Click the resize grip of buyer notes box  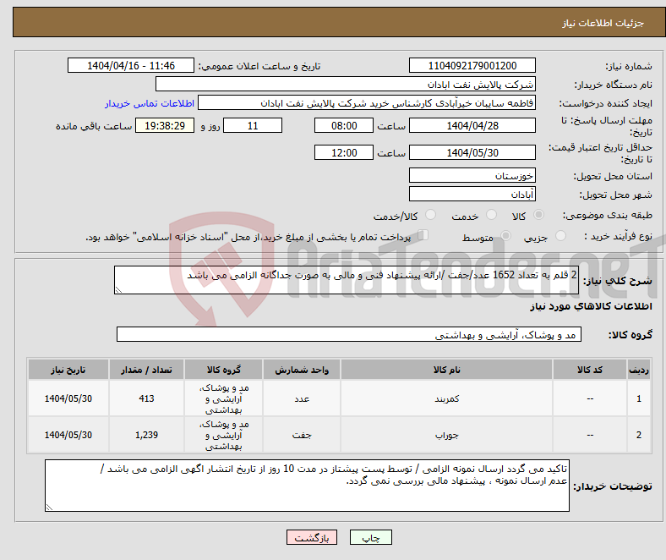49,507
